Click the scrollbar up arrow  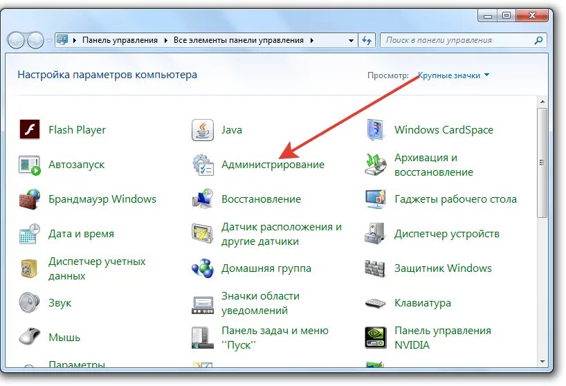542,102
